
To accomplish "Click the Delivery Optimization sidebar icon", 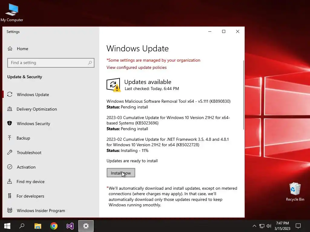I will click(10, 109).
